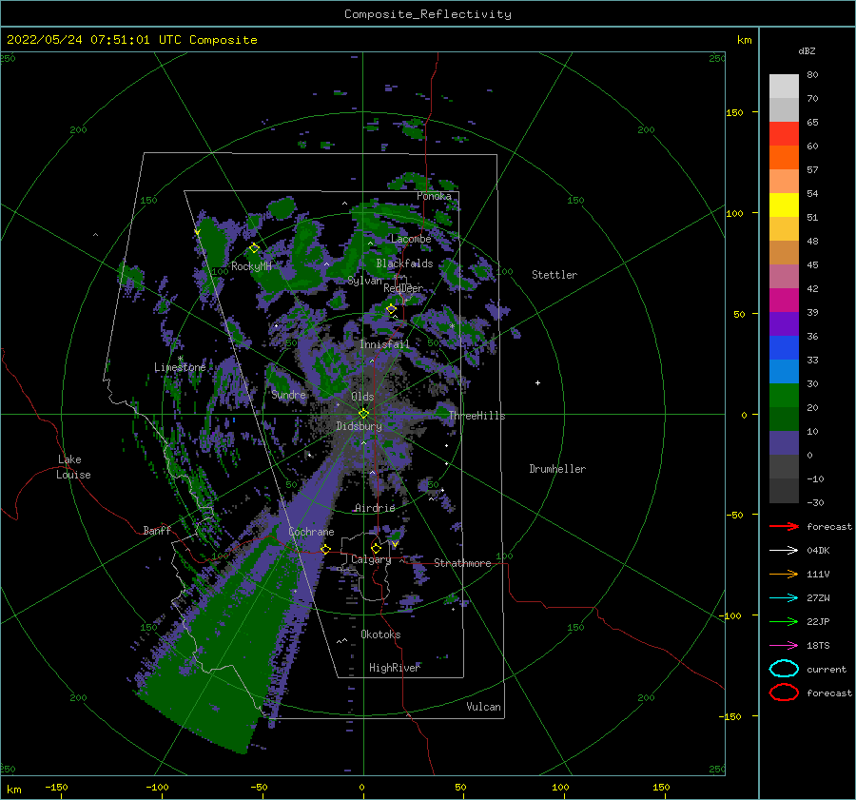The image size is (856, 800).
Task: Click the green 22JP arrow icon
Action: 784,621
